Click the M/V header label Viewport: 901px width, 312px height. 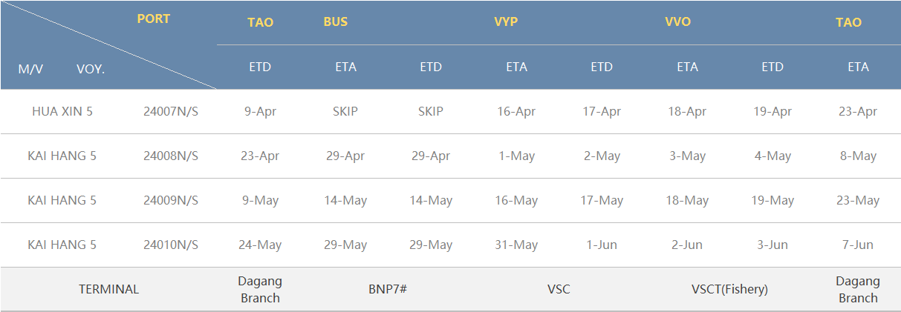[30, 69]
